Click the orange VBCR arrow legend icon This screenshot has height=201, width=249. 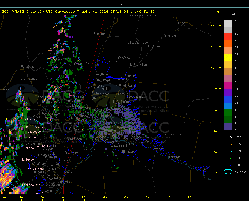tap(228, 144)
